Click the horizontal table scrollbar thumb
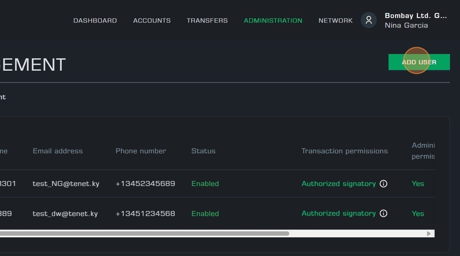This screenshot has height=256, width=460. point(146,233)
